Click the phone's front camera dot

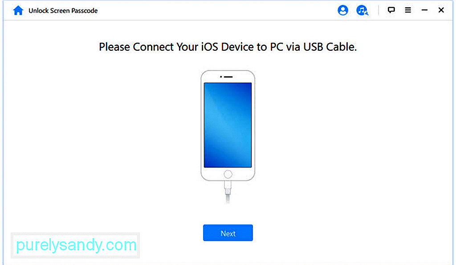pyautogui.click(x=221, y=77)
